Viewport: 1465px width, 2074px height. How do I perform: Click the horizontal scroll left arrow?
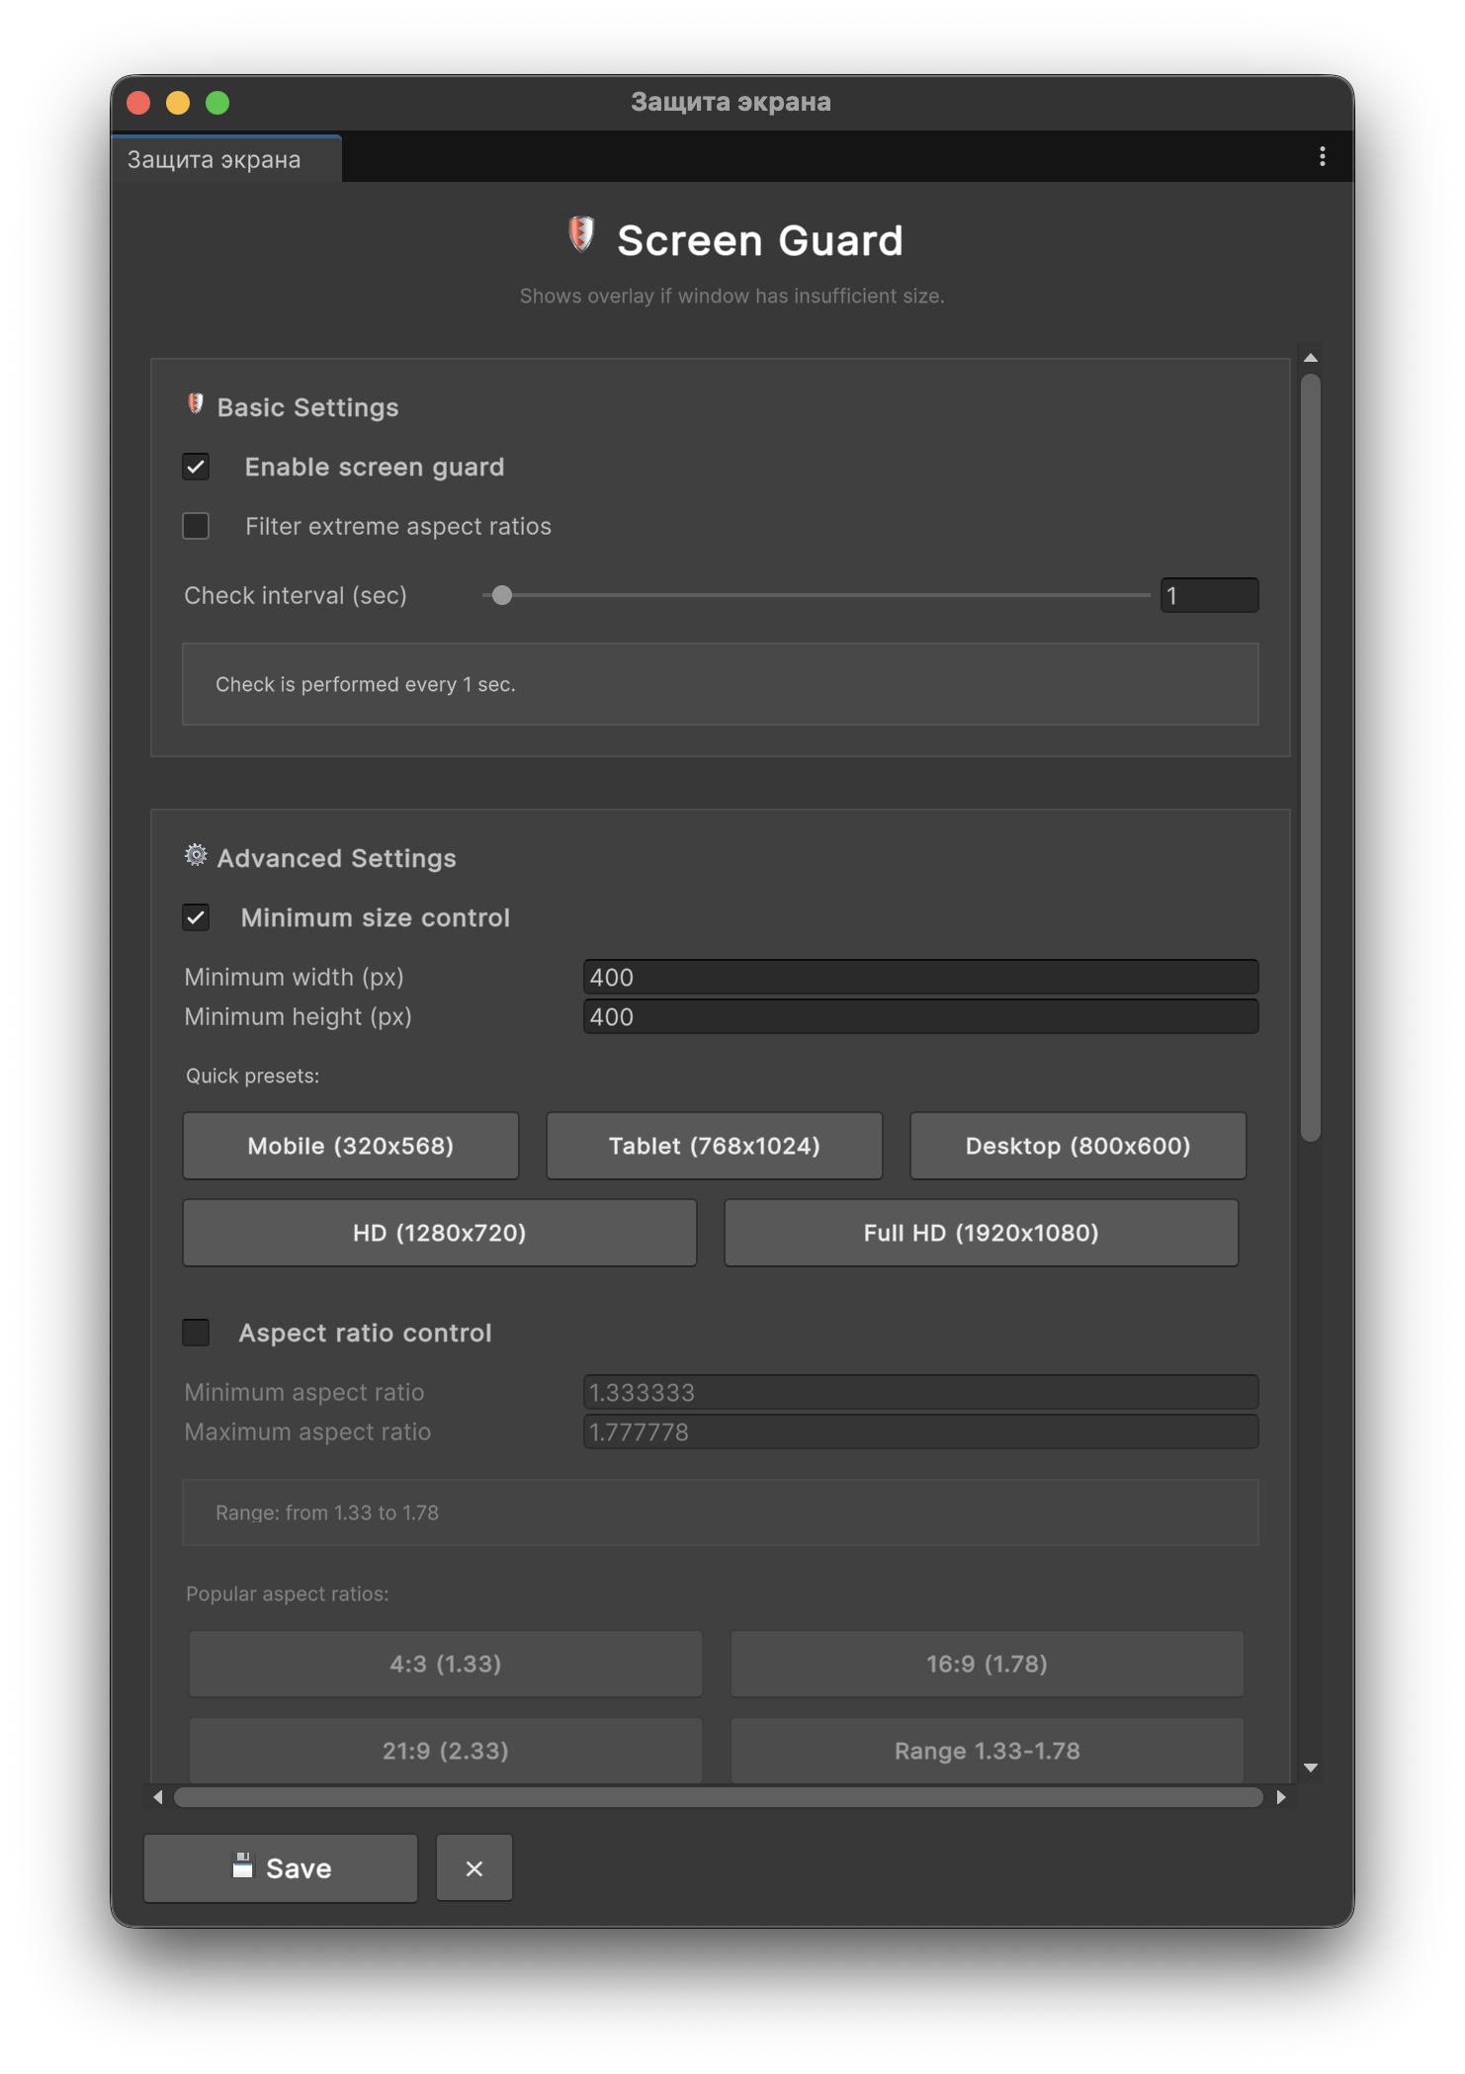tap(158, 1797)
